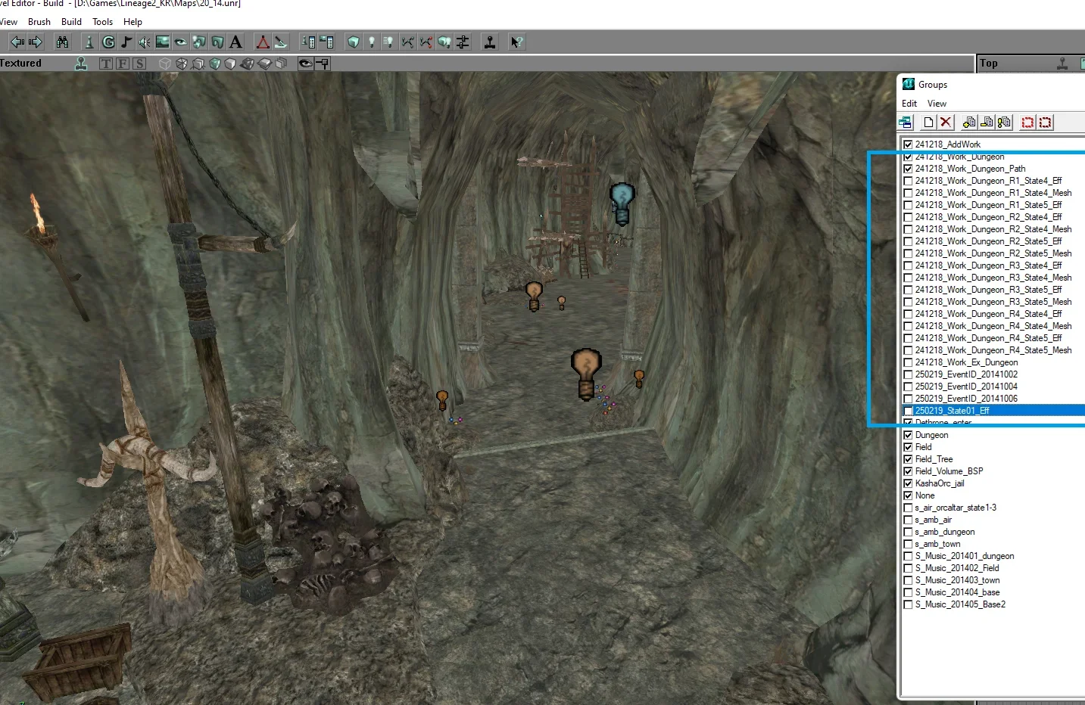
Task: Click Remove Selected Actors from Group icon
Action: pos(987,123)
